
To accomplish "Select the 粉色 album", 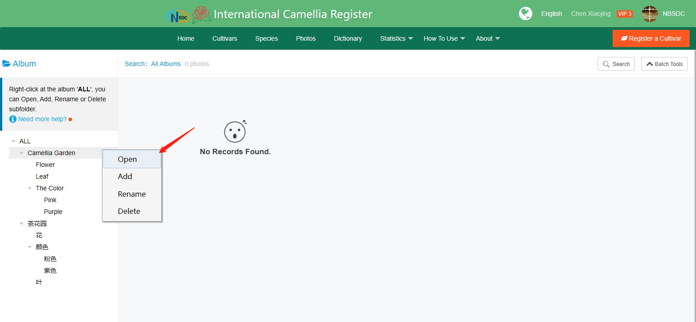I will (50, 259).
